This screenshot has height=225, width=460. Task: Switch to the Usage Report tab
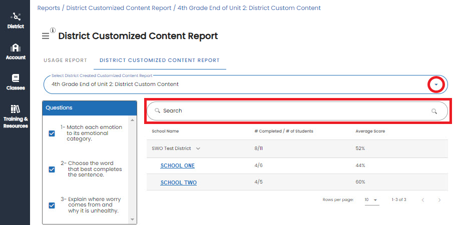(x=65, y=60)
